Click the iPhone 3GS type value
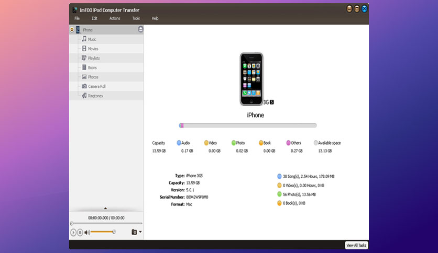The image size is (438, 253). (194, 176)
